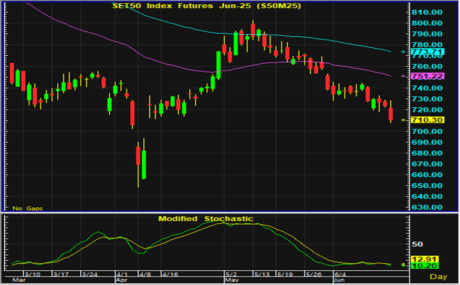Click the Day timeframe label

point(438,277)
